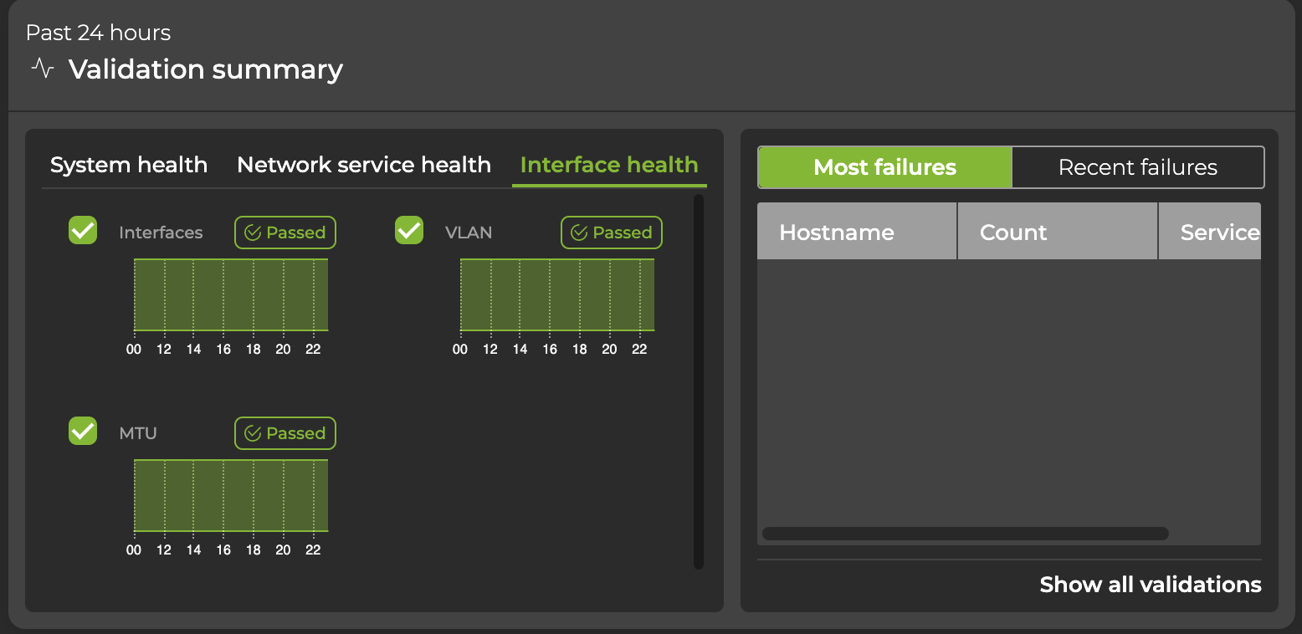
Task: Click Show all validations link
Action: pyautogui.click(x=1150, y=584)
